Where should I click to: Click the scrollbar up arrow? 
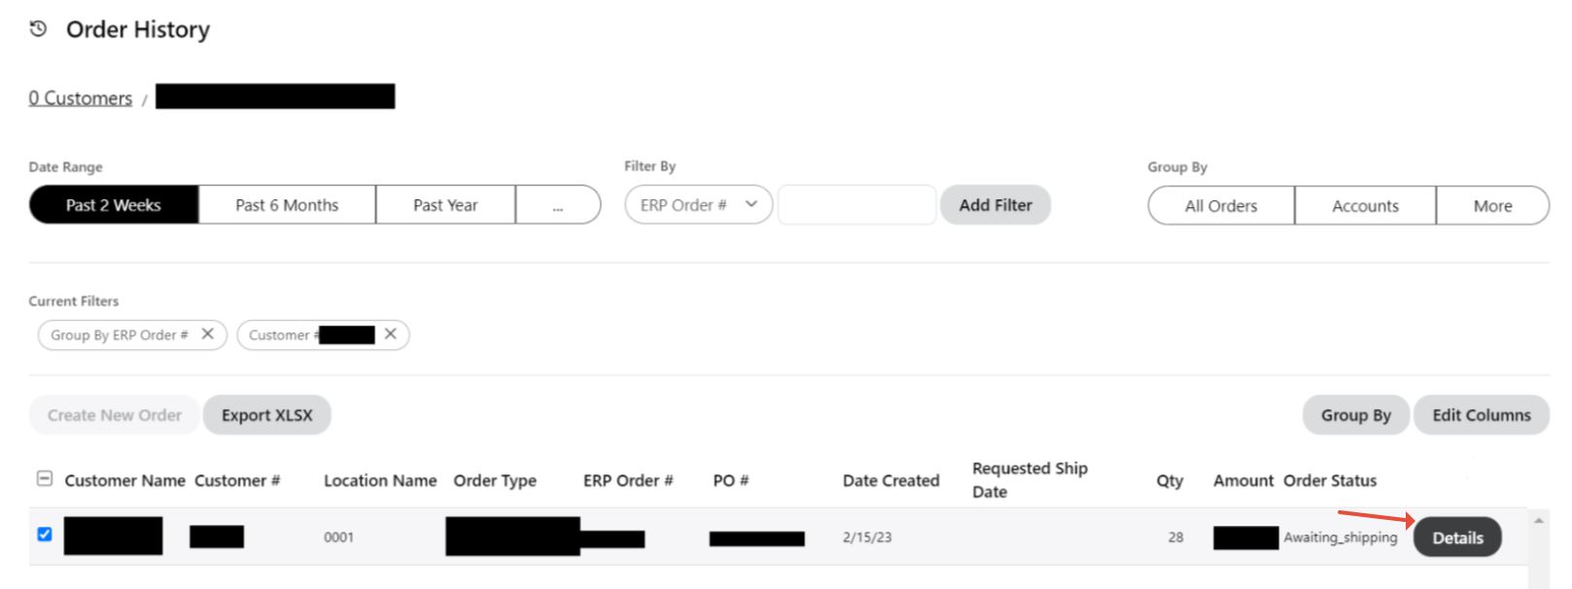coord(1539,521)
